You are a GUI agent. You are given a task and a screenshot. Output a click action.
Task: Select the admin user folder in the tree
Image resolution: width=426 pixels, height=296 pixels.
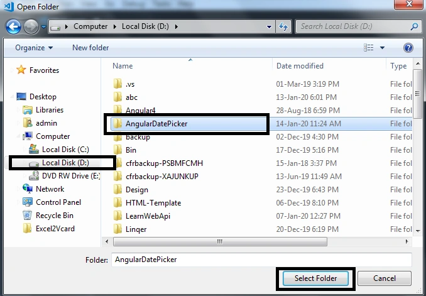(x=46, y=123)
